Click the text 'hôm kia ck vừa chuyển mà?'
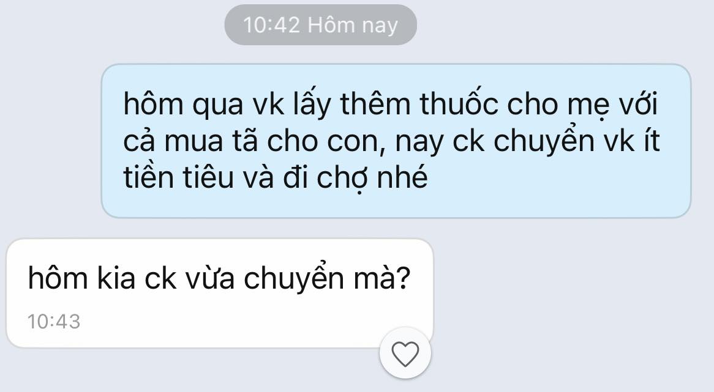Viewport: 714px width, 392px height. point(219,278)
